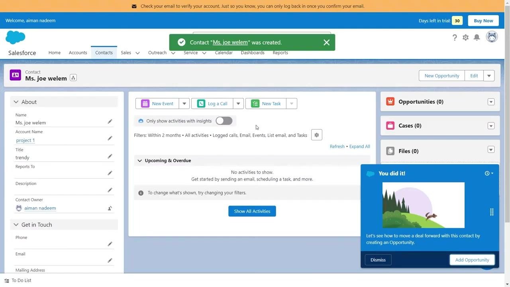Click the Cases briefcase icon

click(390, 126)
